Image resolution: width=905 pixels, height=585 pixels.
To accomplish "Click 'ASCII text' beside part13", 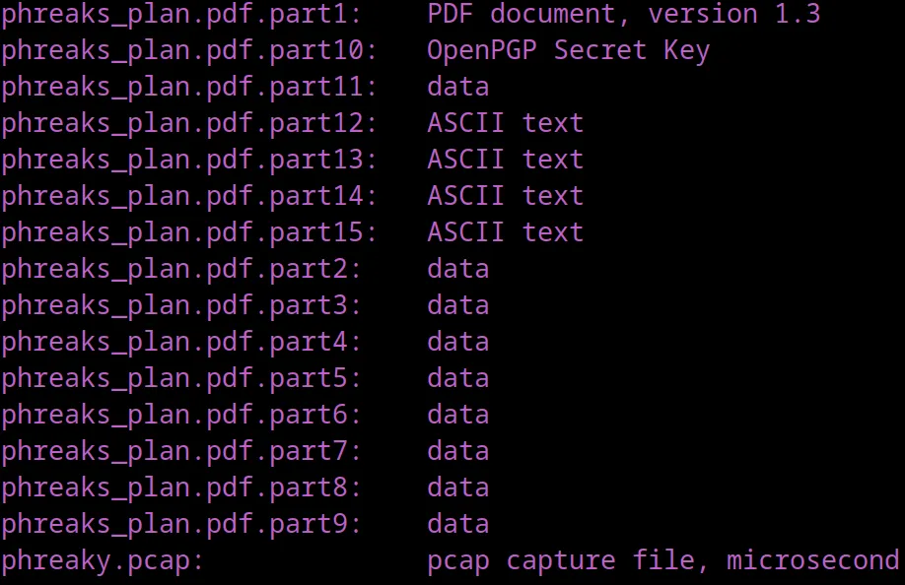I will [x=506, y=160].
